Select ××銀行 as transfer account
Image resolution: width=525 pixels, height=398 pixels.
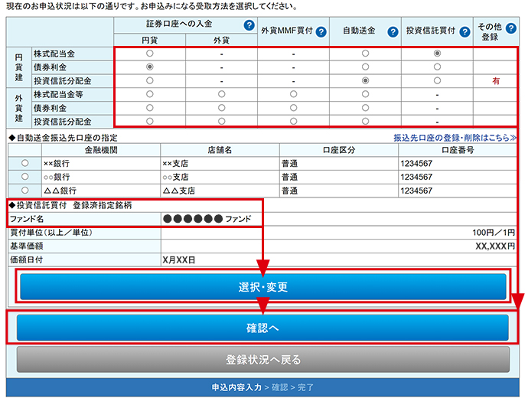[25, 163]
